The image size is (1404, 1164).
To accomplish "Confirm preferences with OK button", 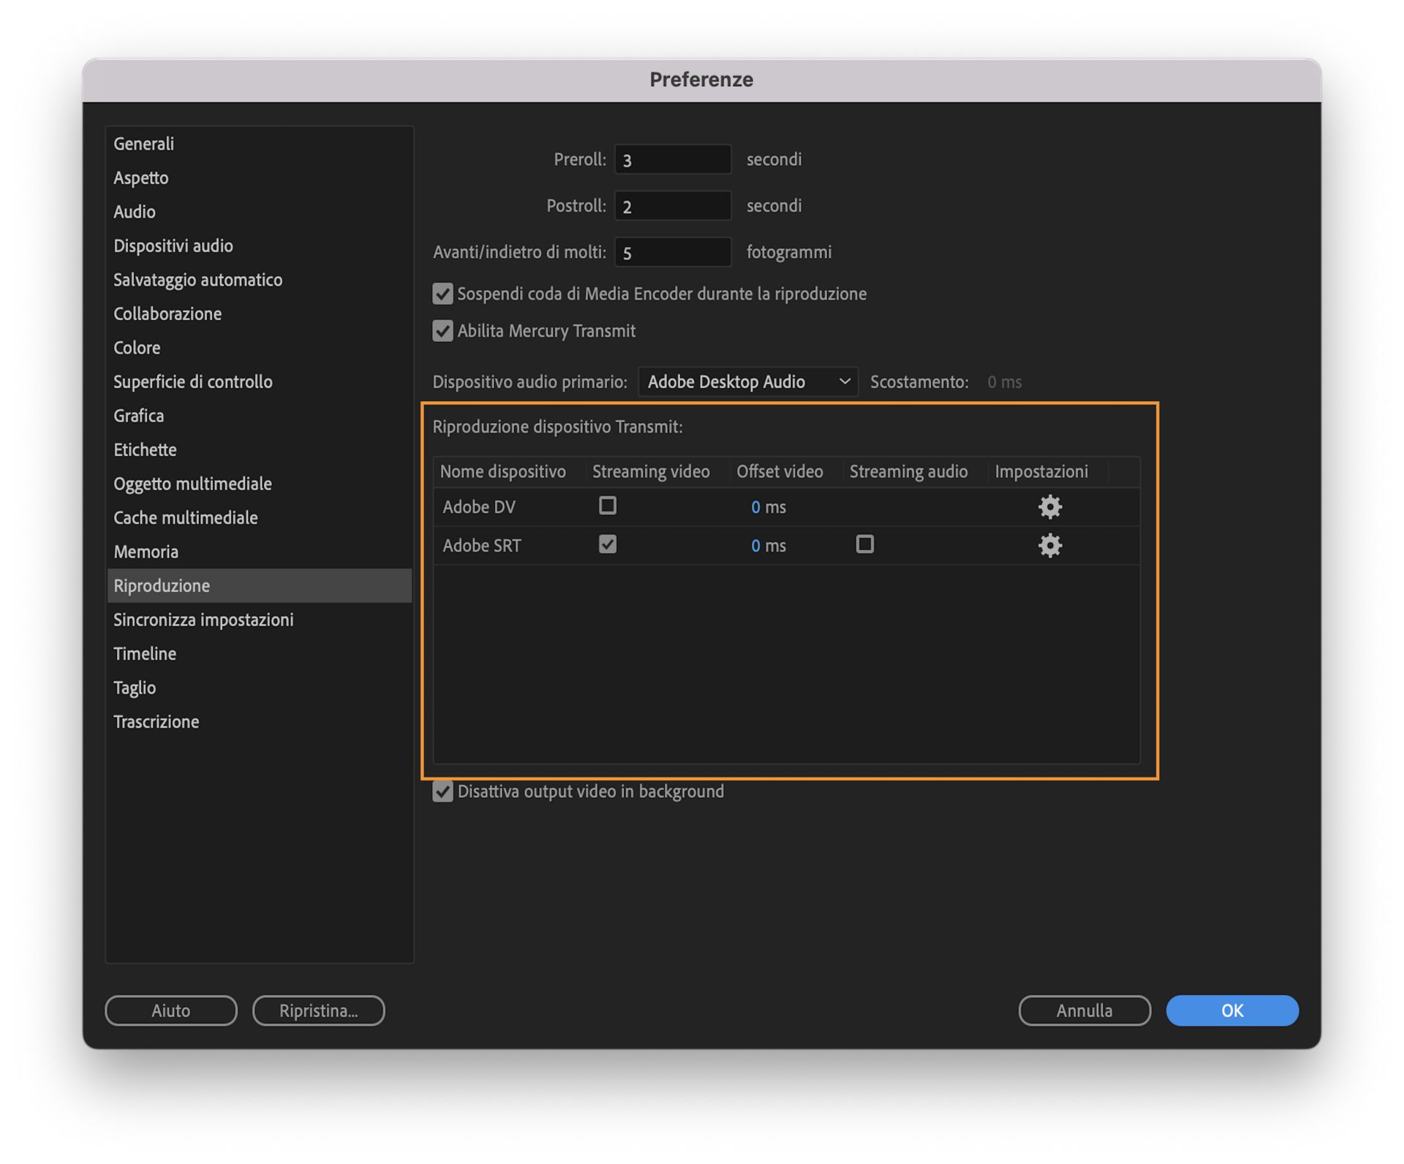I will pyautogui.click(x=1232, y=1011).
